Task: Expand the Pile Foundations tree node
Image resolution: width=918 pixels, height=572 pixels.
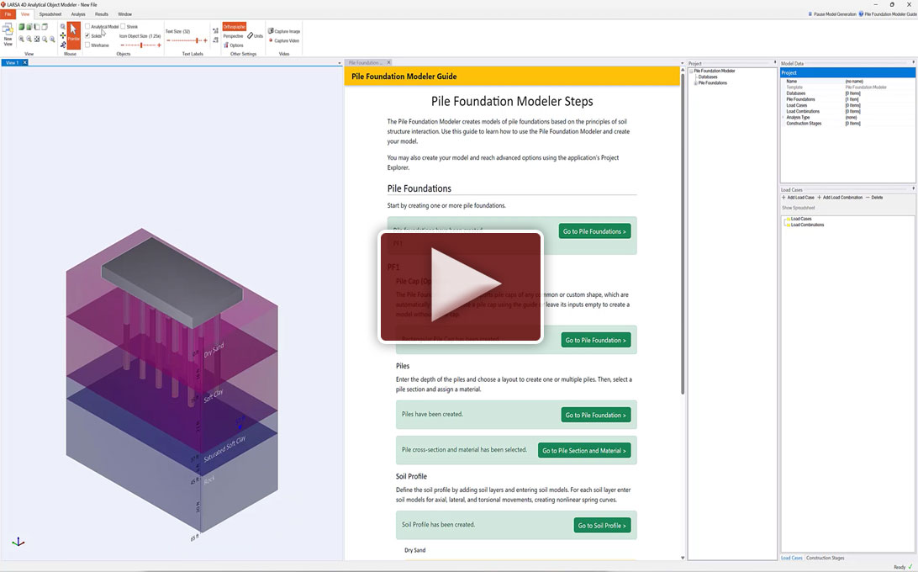Action: (x=695, y=83)
